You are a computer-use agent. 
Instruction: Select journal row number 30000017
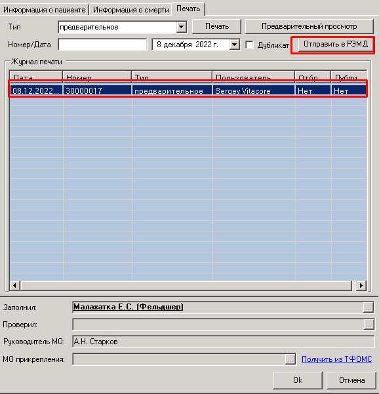(x=188, y=90)
